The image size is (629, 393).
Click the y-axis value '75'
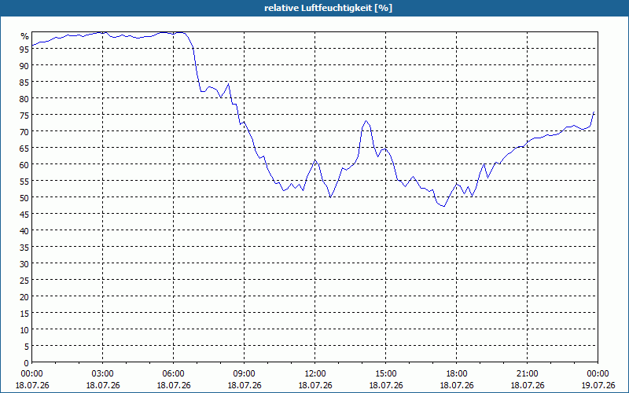click(24, 115)
